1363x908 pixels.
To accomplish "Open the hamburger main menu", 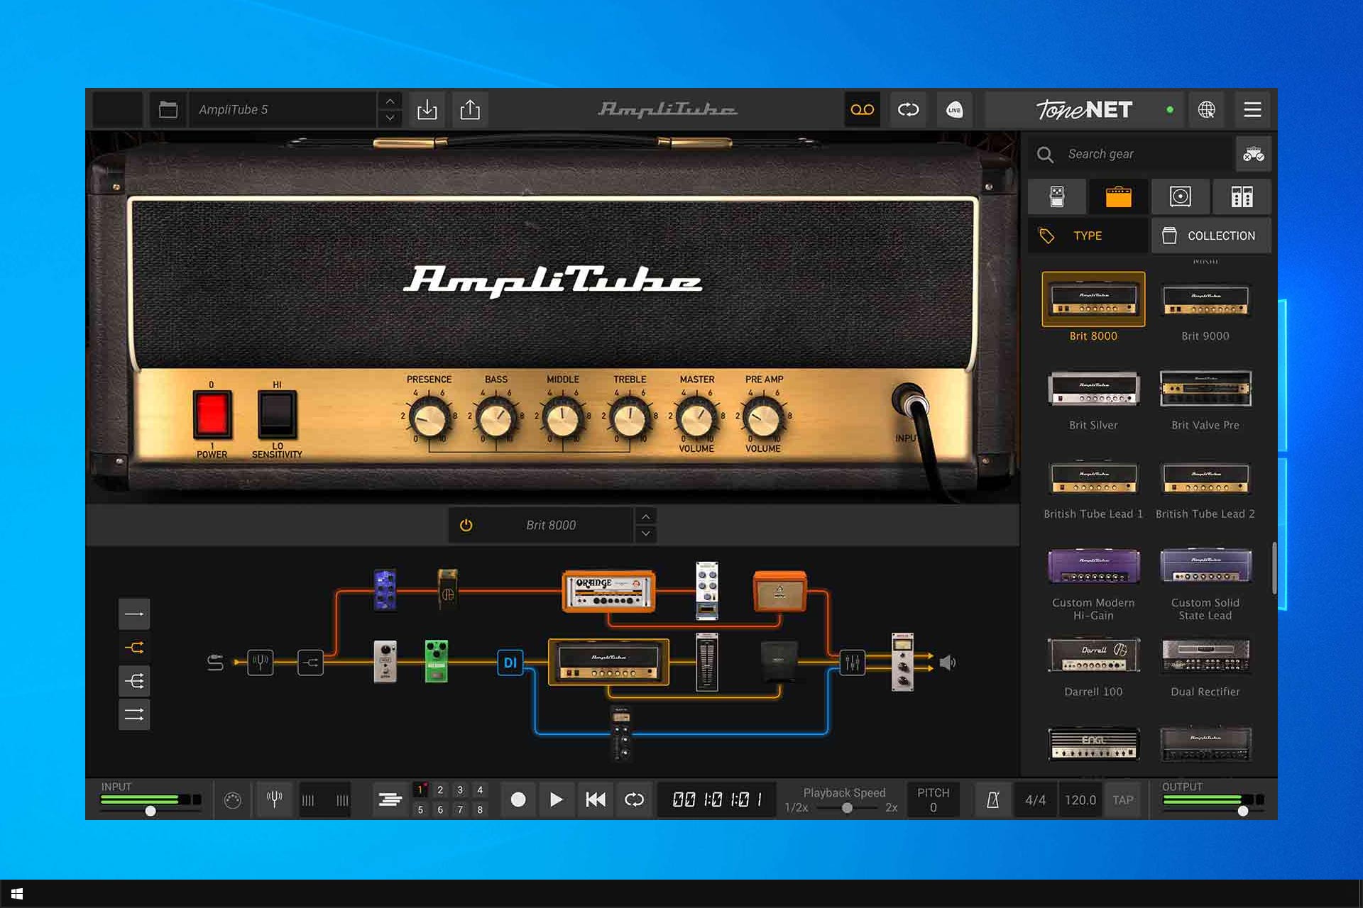I will point(1252,110).
